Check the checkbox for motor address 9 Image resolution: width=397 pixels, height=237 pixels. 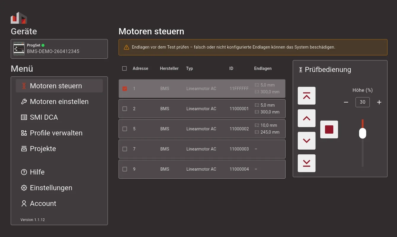pyautogui.click(x=124, y=169)
